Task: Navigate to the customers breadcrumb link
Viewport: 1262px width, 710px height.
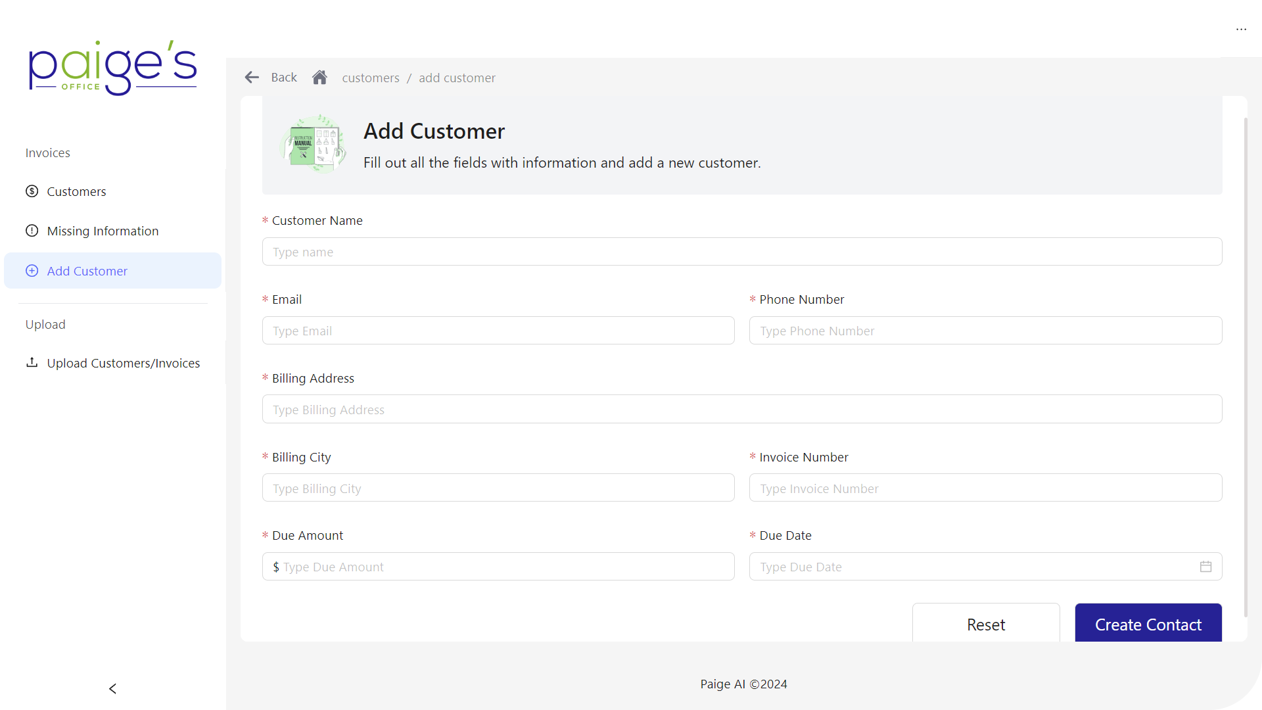Action: click(371, 78)
